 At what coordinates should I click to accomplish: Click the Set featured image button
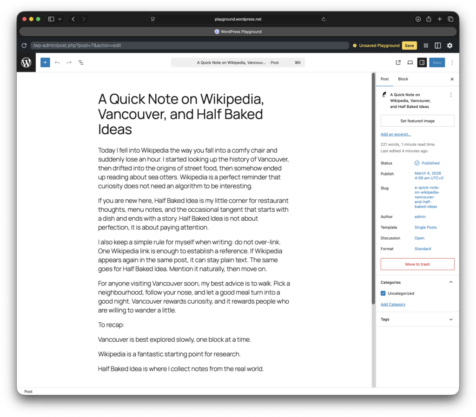tap(417, 121)
